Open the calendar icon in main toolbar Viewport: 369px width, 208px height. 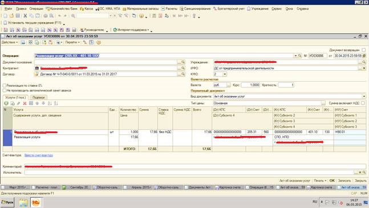[x=160, y=16]
